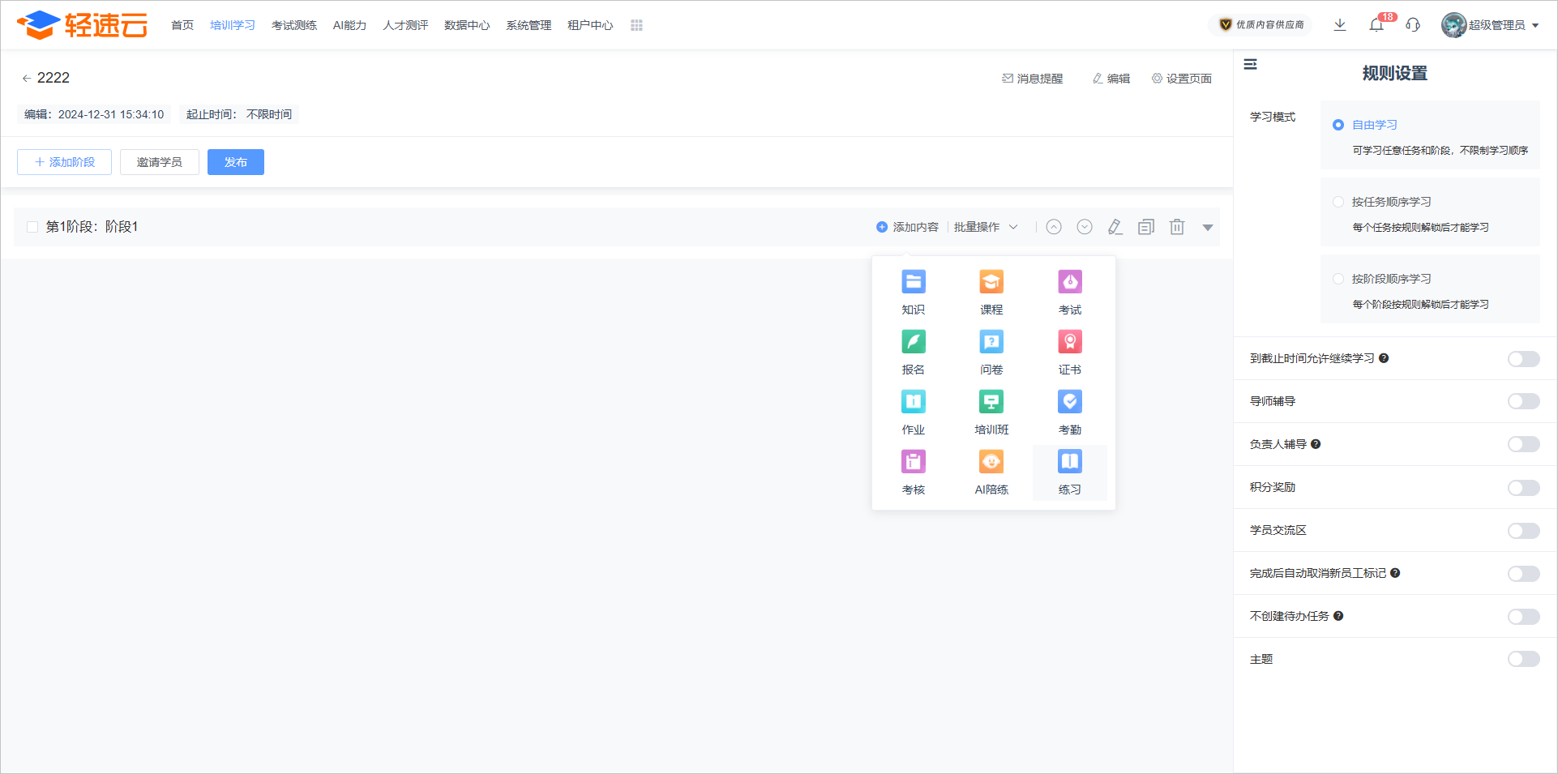This screenshot has height=774, width=1558.
Task: Copy the stage using the duplicate icon
Action: coord(1145,227)
